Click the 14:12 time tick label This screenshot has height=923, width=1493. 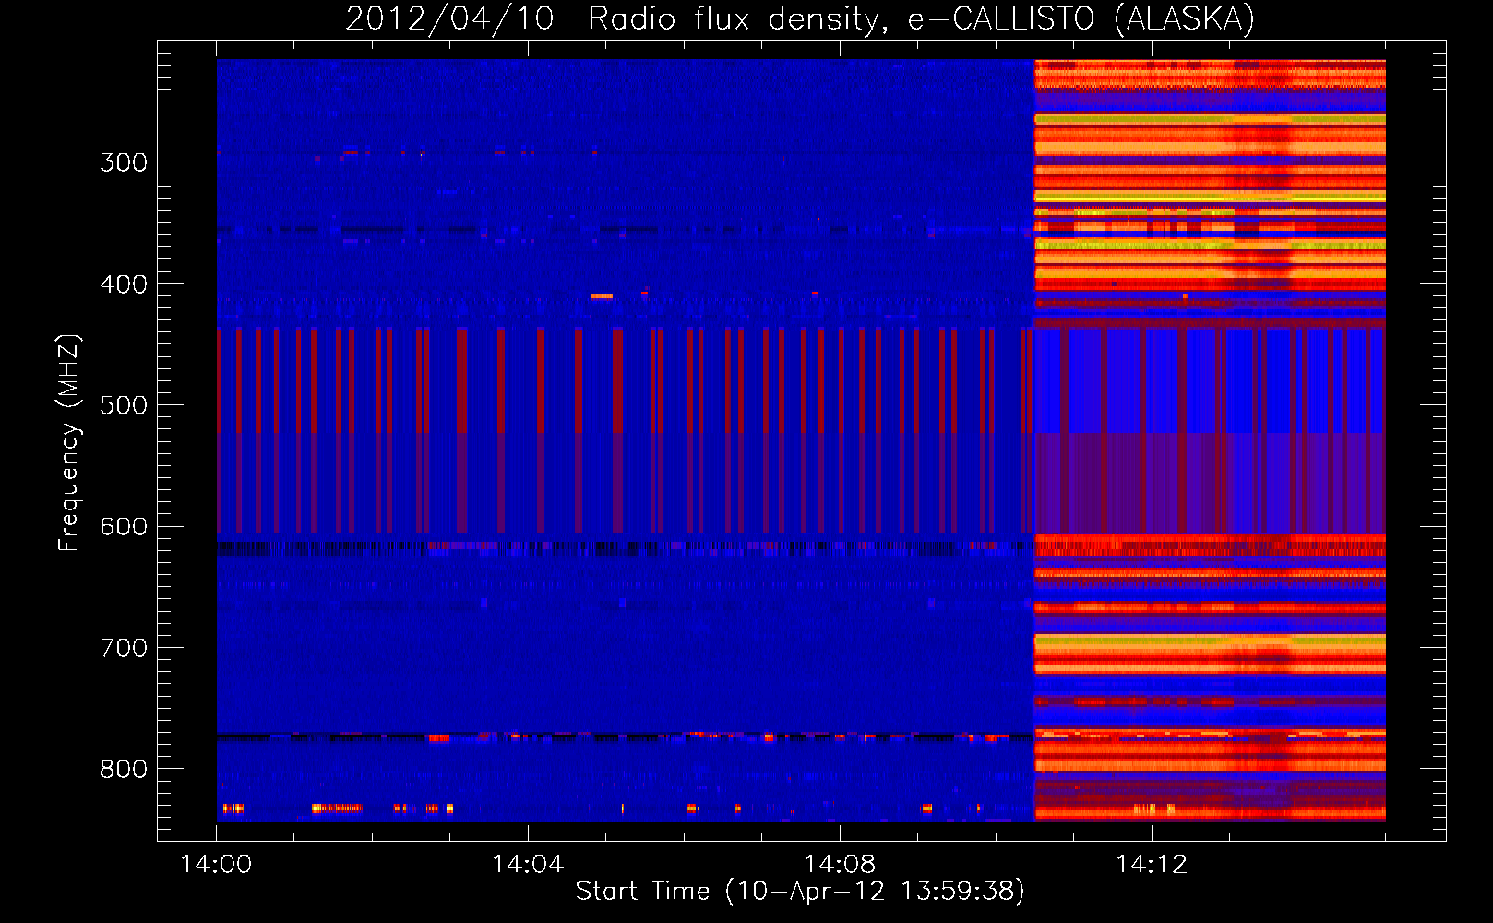point(1152,865)
